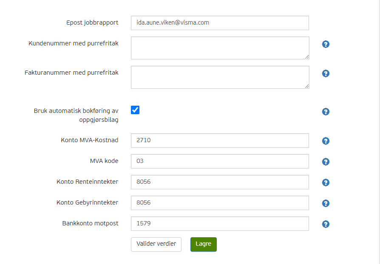Screen dimensions: 380x264
Task: View help for Konto Gebyrinntekter
Action: tap(326, 203)
